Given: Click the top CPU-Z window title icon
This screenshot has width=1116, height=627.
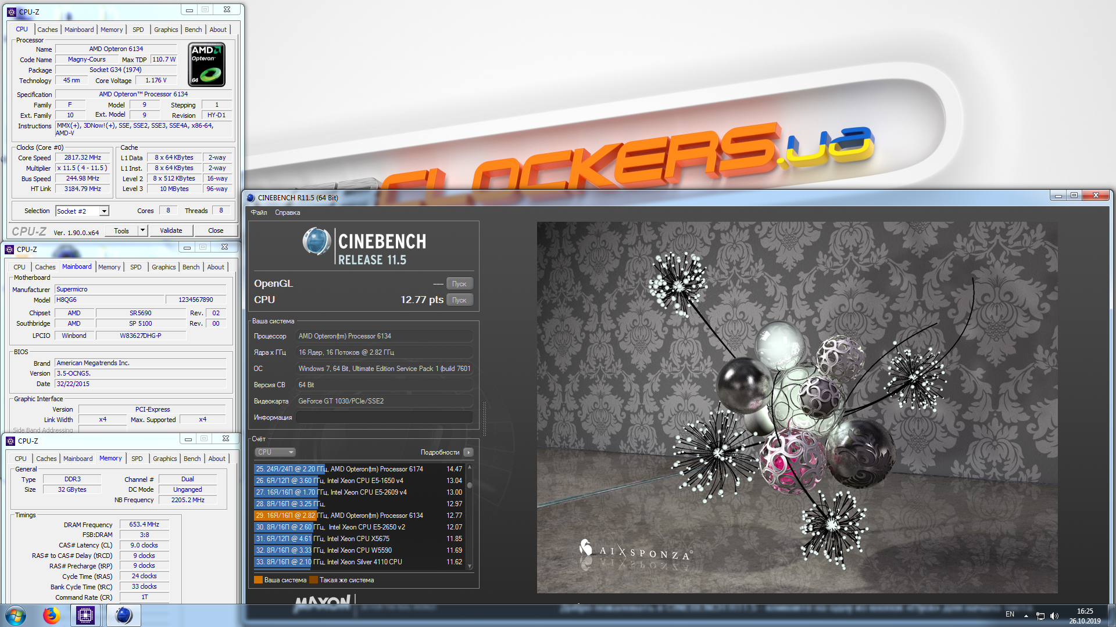Looking at the screenshot, I should point(12,12).
